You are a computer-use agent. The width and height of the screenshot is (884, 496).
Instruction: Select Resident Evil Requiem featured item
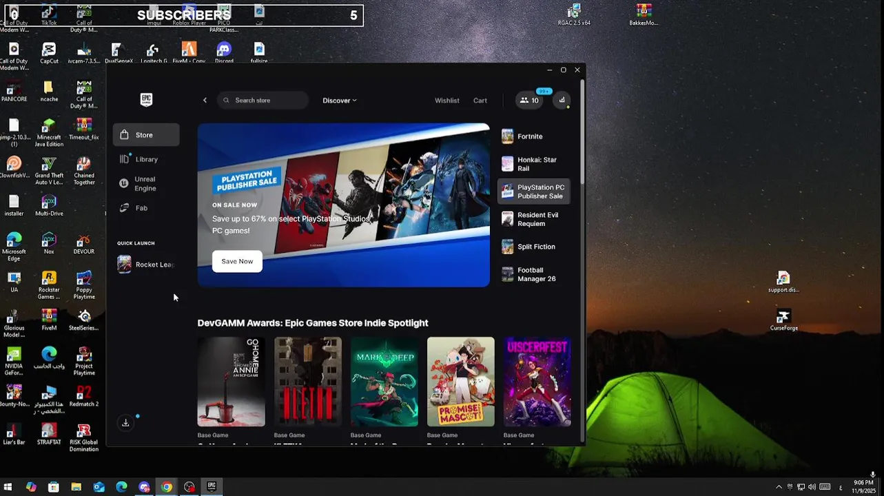tap(533, 219)
